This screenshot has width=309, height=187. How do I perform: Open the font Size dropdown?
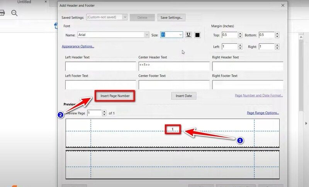point(180,35)
